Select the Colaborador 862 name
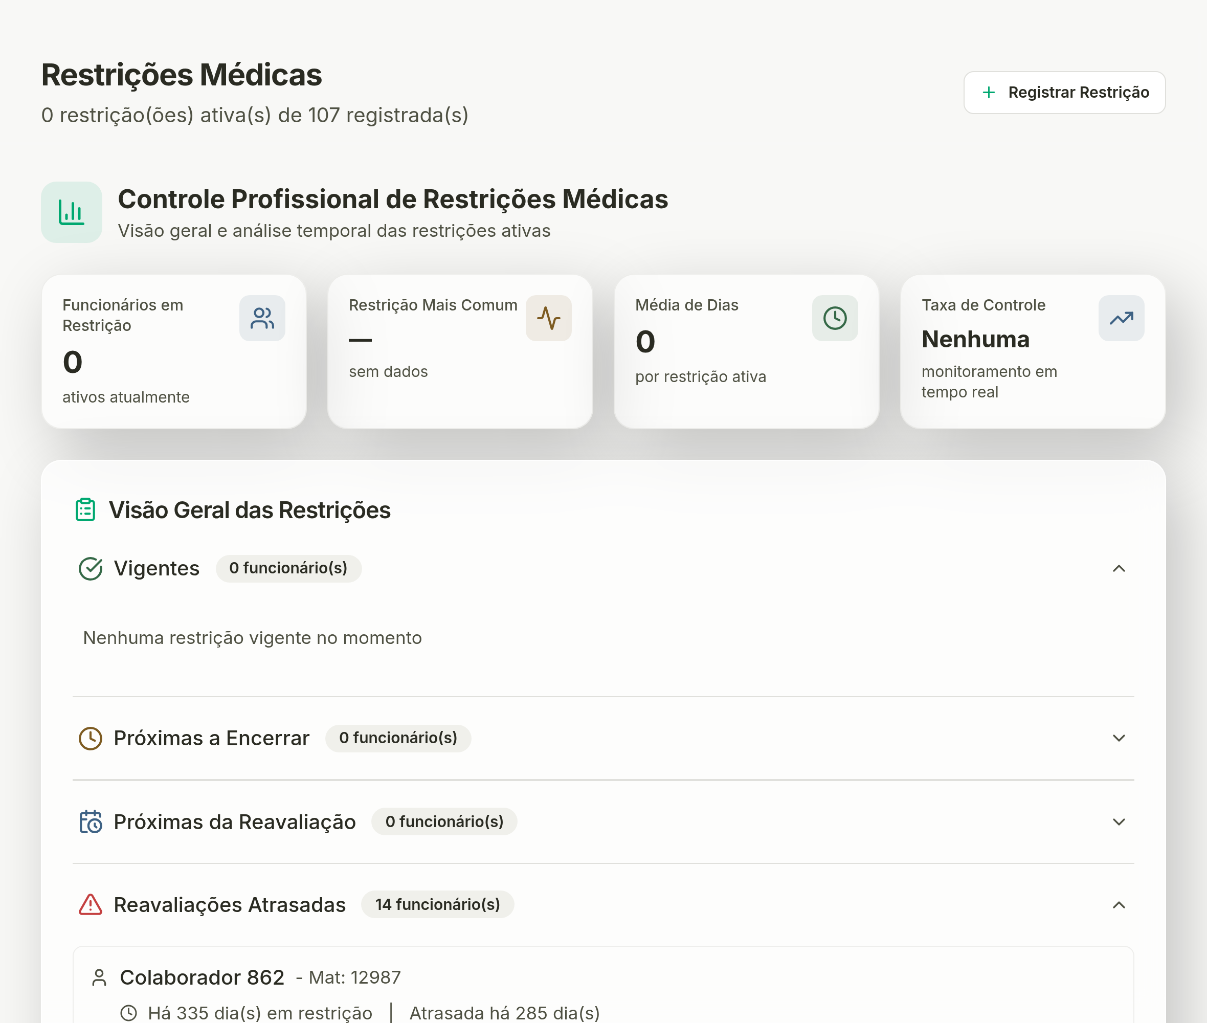1207x1023 pixels. (203, 978)
